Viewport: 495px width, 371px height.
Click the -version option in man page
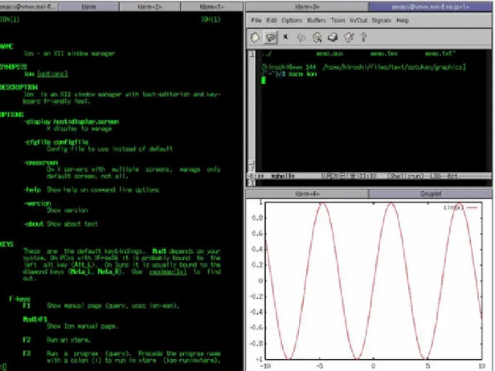(x=37, y=203)
